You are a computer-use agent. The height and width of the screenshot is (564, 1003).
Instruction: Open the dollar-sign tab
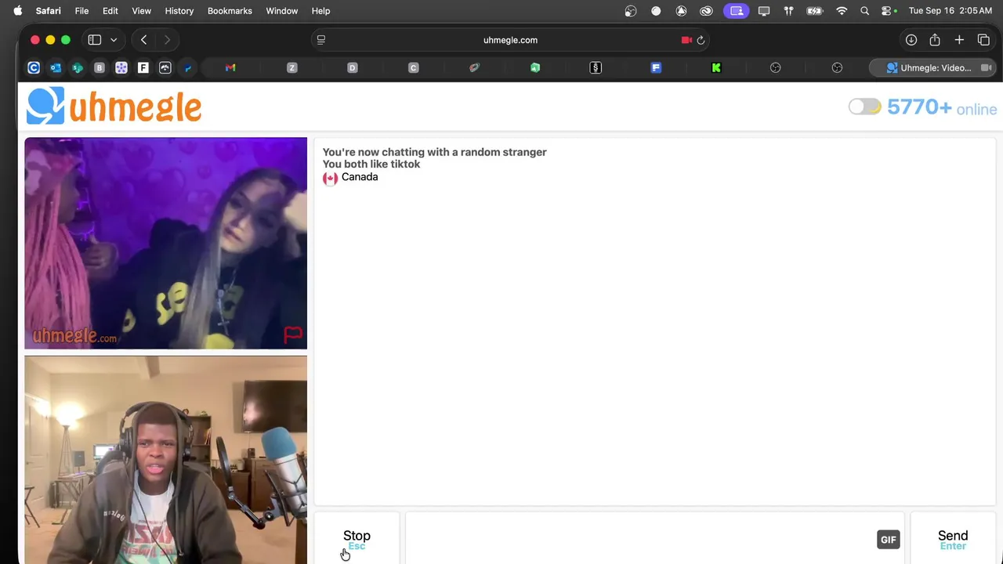(596, 68)
